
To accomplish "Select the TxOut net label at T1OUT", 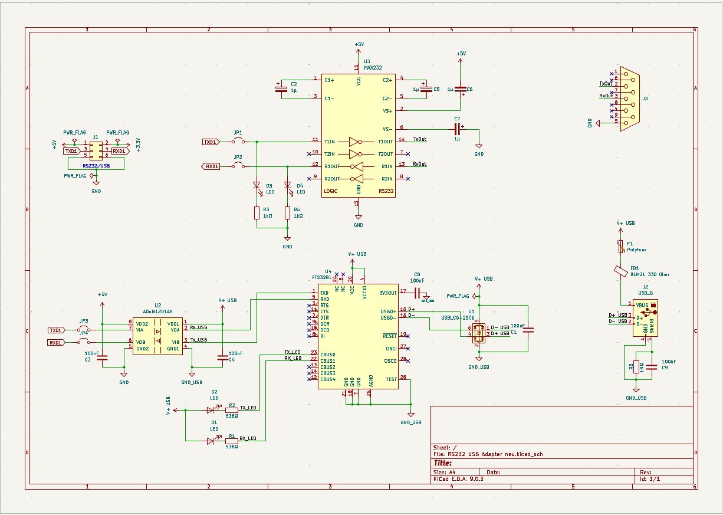I will click(419, 139).
